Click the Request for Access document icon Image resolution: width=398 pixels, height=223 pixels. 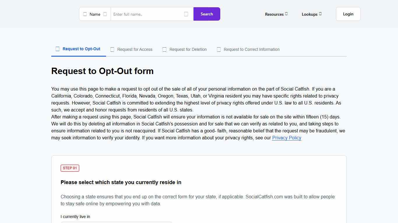[x=112, y=49]
